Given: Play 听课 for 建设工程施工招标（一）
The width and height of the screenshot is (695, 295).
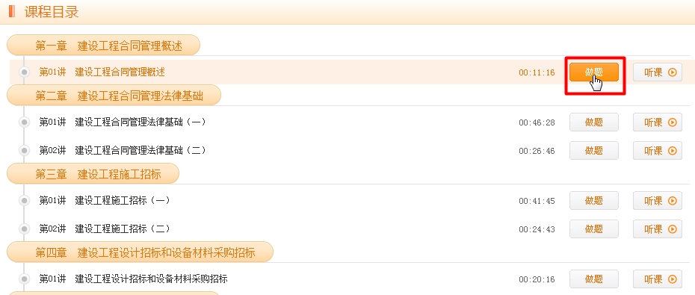Looking at the screenshot, I should 658,201.
